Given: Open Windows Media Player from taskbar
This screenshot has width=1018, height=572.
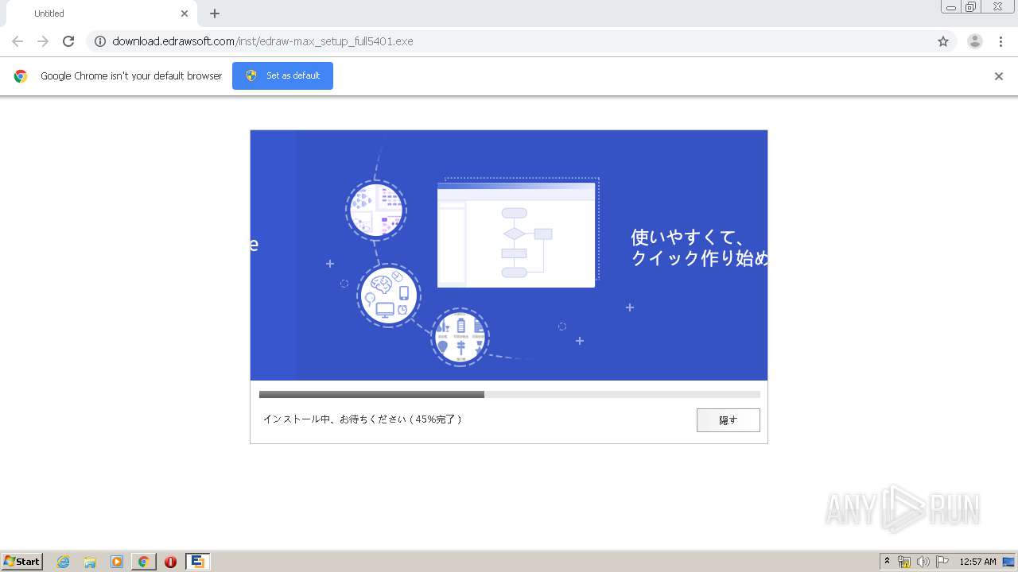Looking at the screenshot, I should coord(117,562).
